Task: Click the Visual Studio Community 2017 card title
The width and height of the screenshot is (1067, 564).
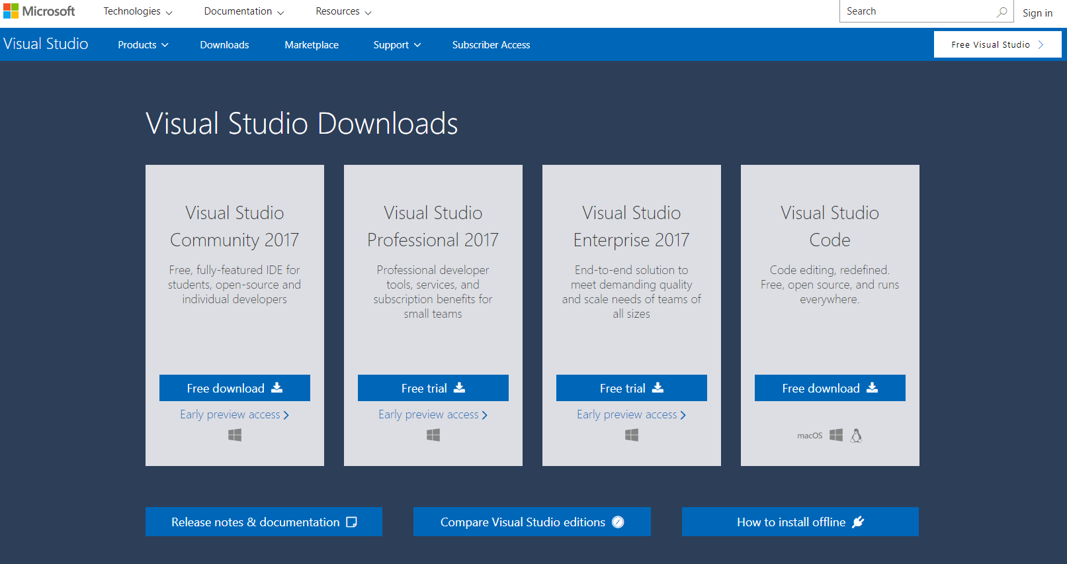Action: pos(235,226)
